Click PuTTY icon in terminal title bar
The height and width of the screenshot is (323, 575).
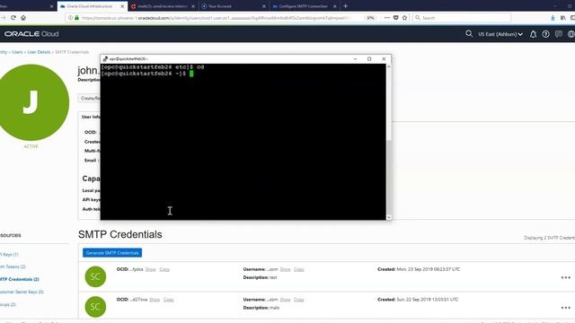[x=105, y=58]
